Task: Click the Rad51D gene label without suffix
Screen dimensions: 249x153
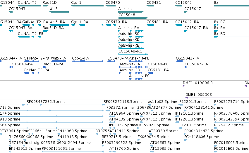Action: 50,3
